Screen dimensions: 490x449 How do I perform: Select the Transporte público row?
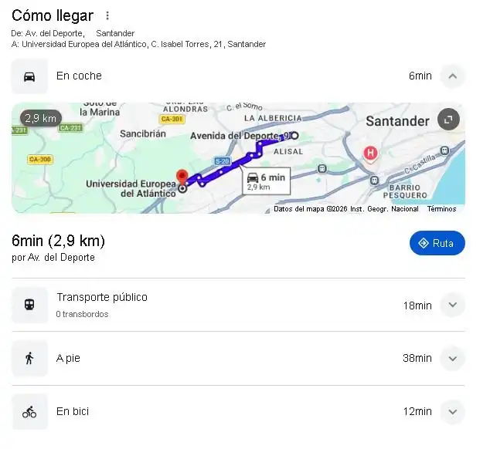pyautogui.click(x=238, y=305)
